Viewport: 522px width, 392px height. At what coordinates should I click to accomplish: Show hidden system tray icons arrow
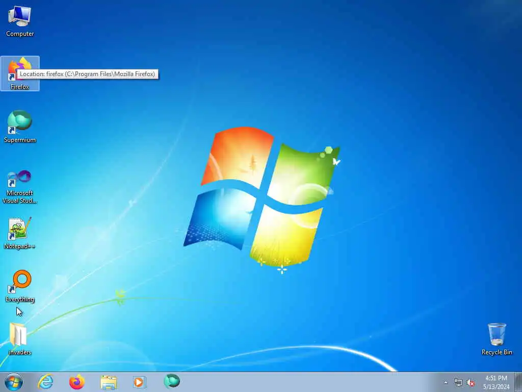point(446,383)
